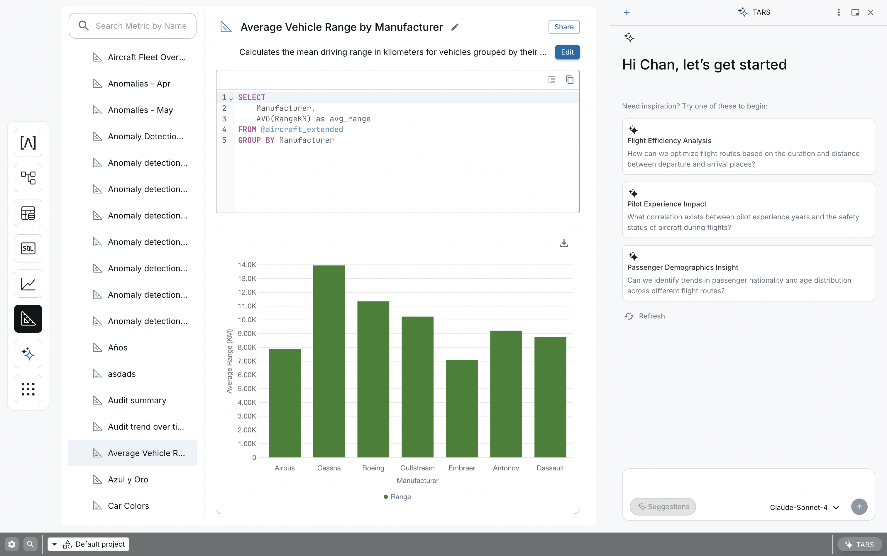Format the SQL code with indent icon
Viewport: 887px width, 556px height.
(551, 80)
